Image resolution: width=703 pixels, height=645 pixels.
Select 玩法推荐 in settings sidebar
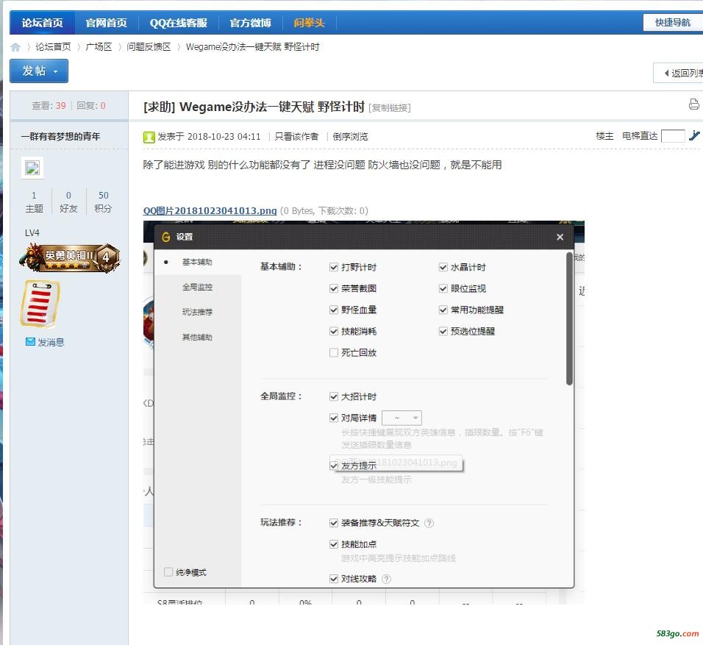pos(197,312)
